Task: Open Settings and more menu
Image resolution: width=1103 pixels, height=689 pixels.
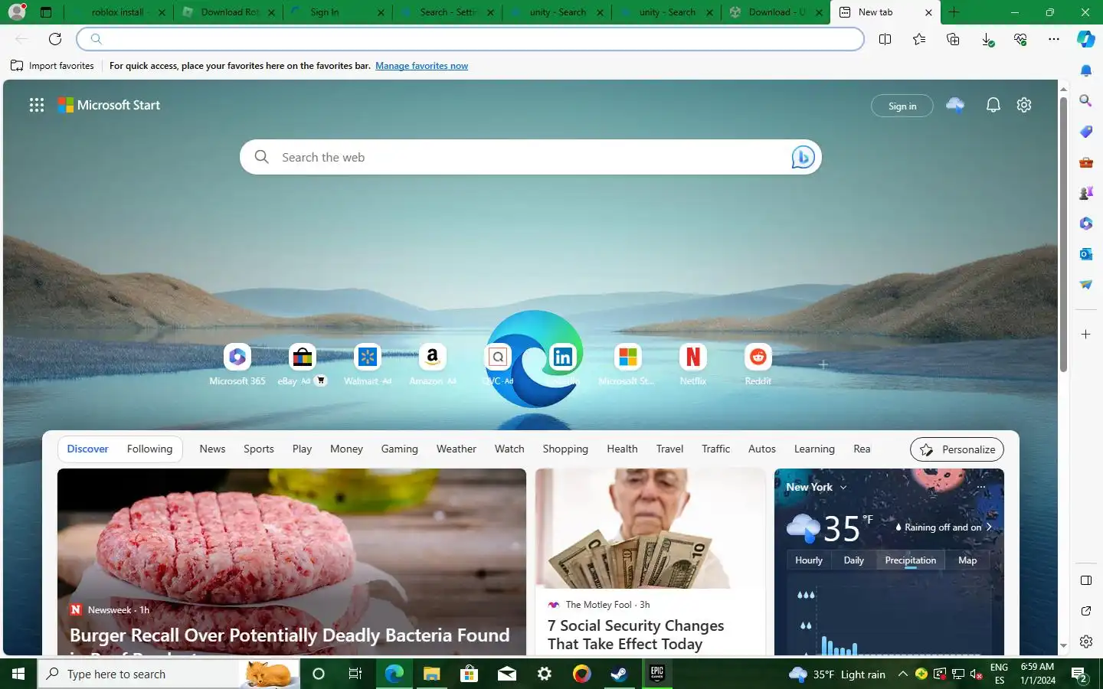Action: point(1054,39)
